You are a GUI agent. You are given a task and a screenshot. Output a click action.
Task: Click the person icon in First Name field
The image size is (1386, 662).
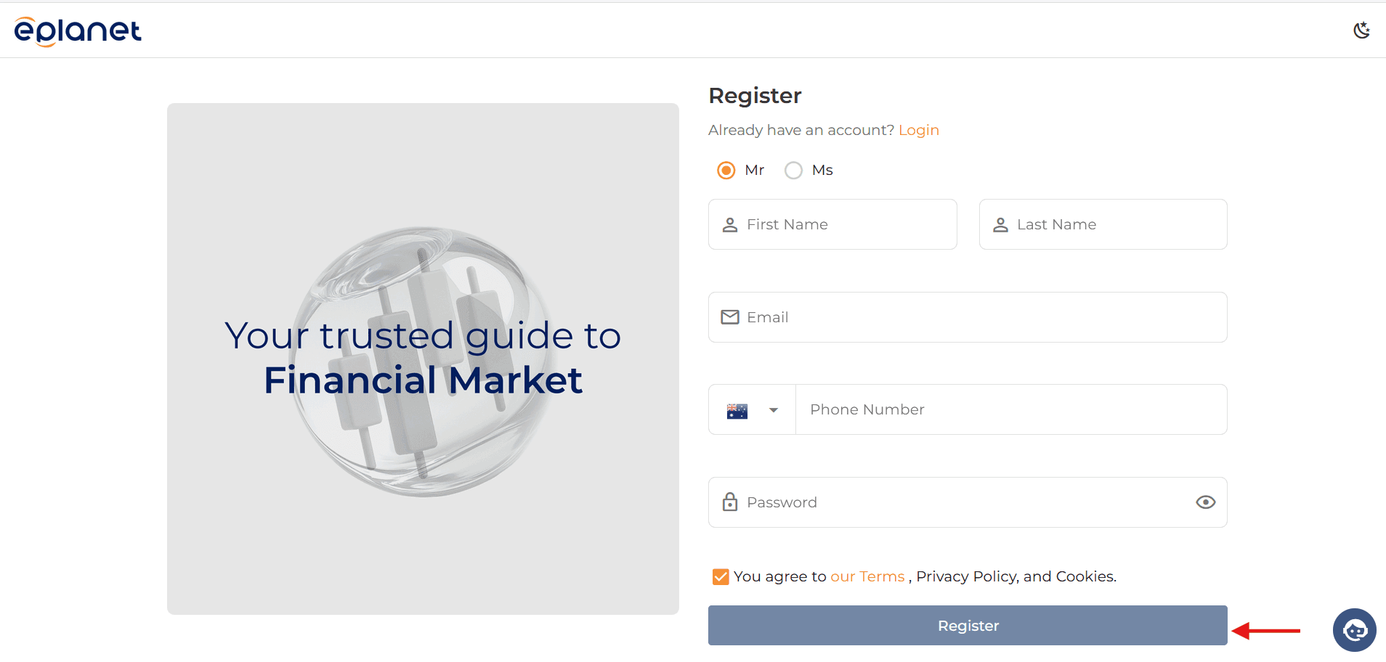(x=729, y=224)
